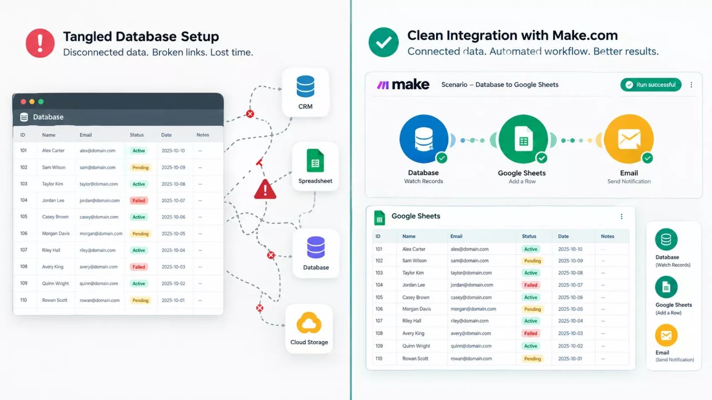Click the Failed badge for Jordan Lee in Database window
Viewport: 712px width, 400px height.
(139, 200)
